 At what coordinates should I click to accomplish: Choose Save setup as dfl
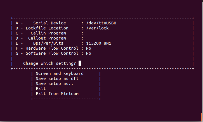57,79
